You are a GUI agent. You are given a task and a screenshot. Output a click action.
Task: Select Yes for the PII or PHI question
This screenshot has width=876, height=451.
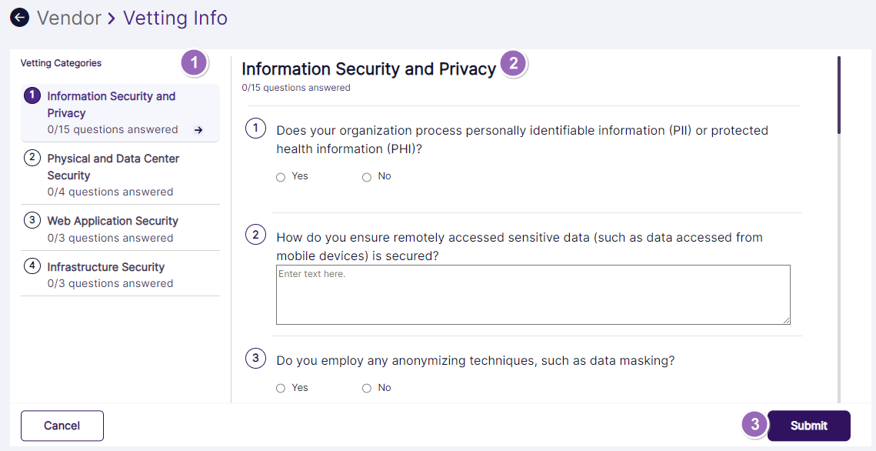(x=281, y=176)
